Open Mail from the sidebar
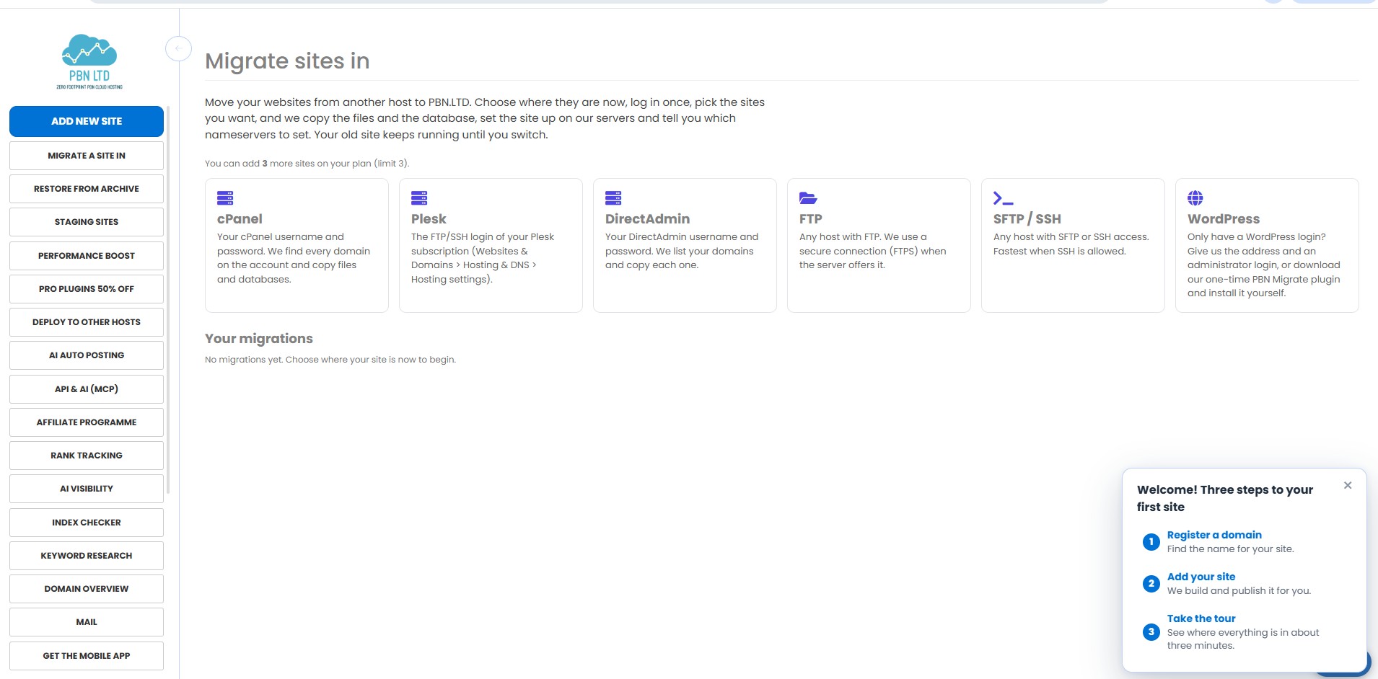 (x=87, y=622)
